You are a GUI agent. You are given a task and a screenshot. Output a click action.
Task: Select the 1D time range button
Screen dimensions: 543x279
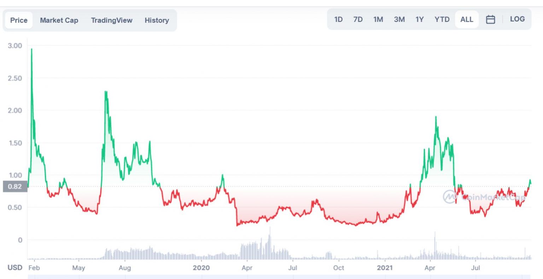[x=338, y=19]
